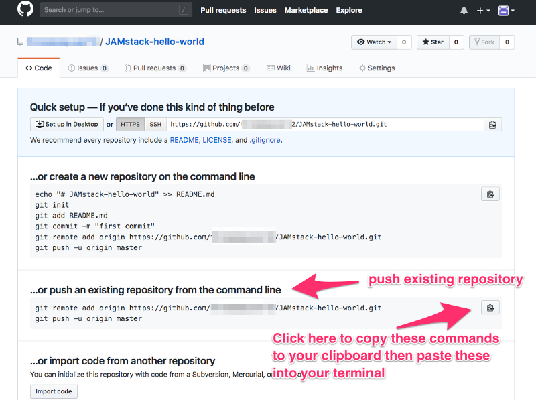Viewport: 536px width, 400px height.
Task: Click the repository book icon beside owner name
Action: coord(21,42)
